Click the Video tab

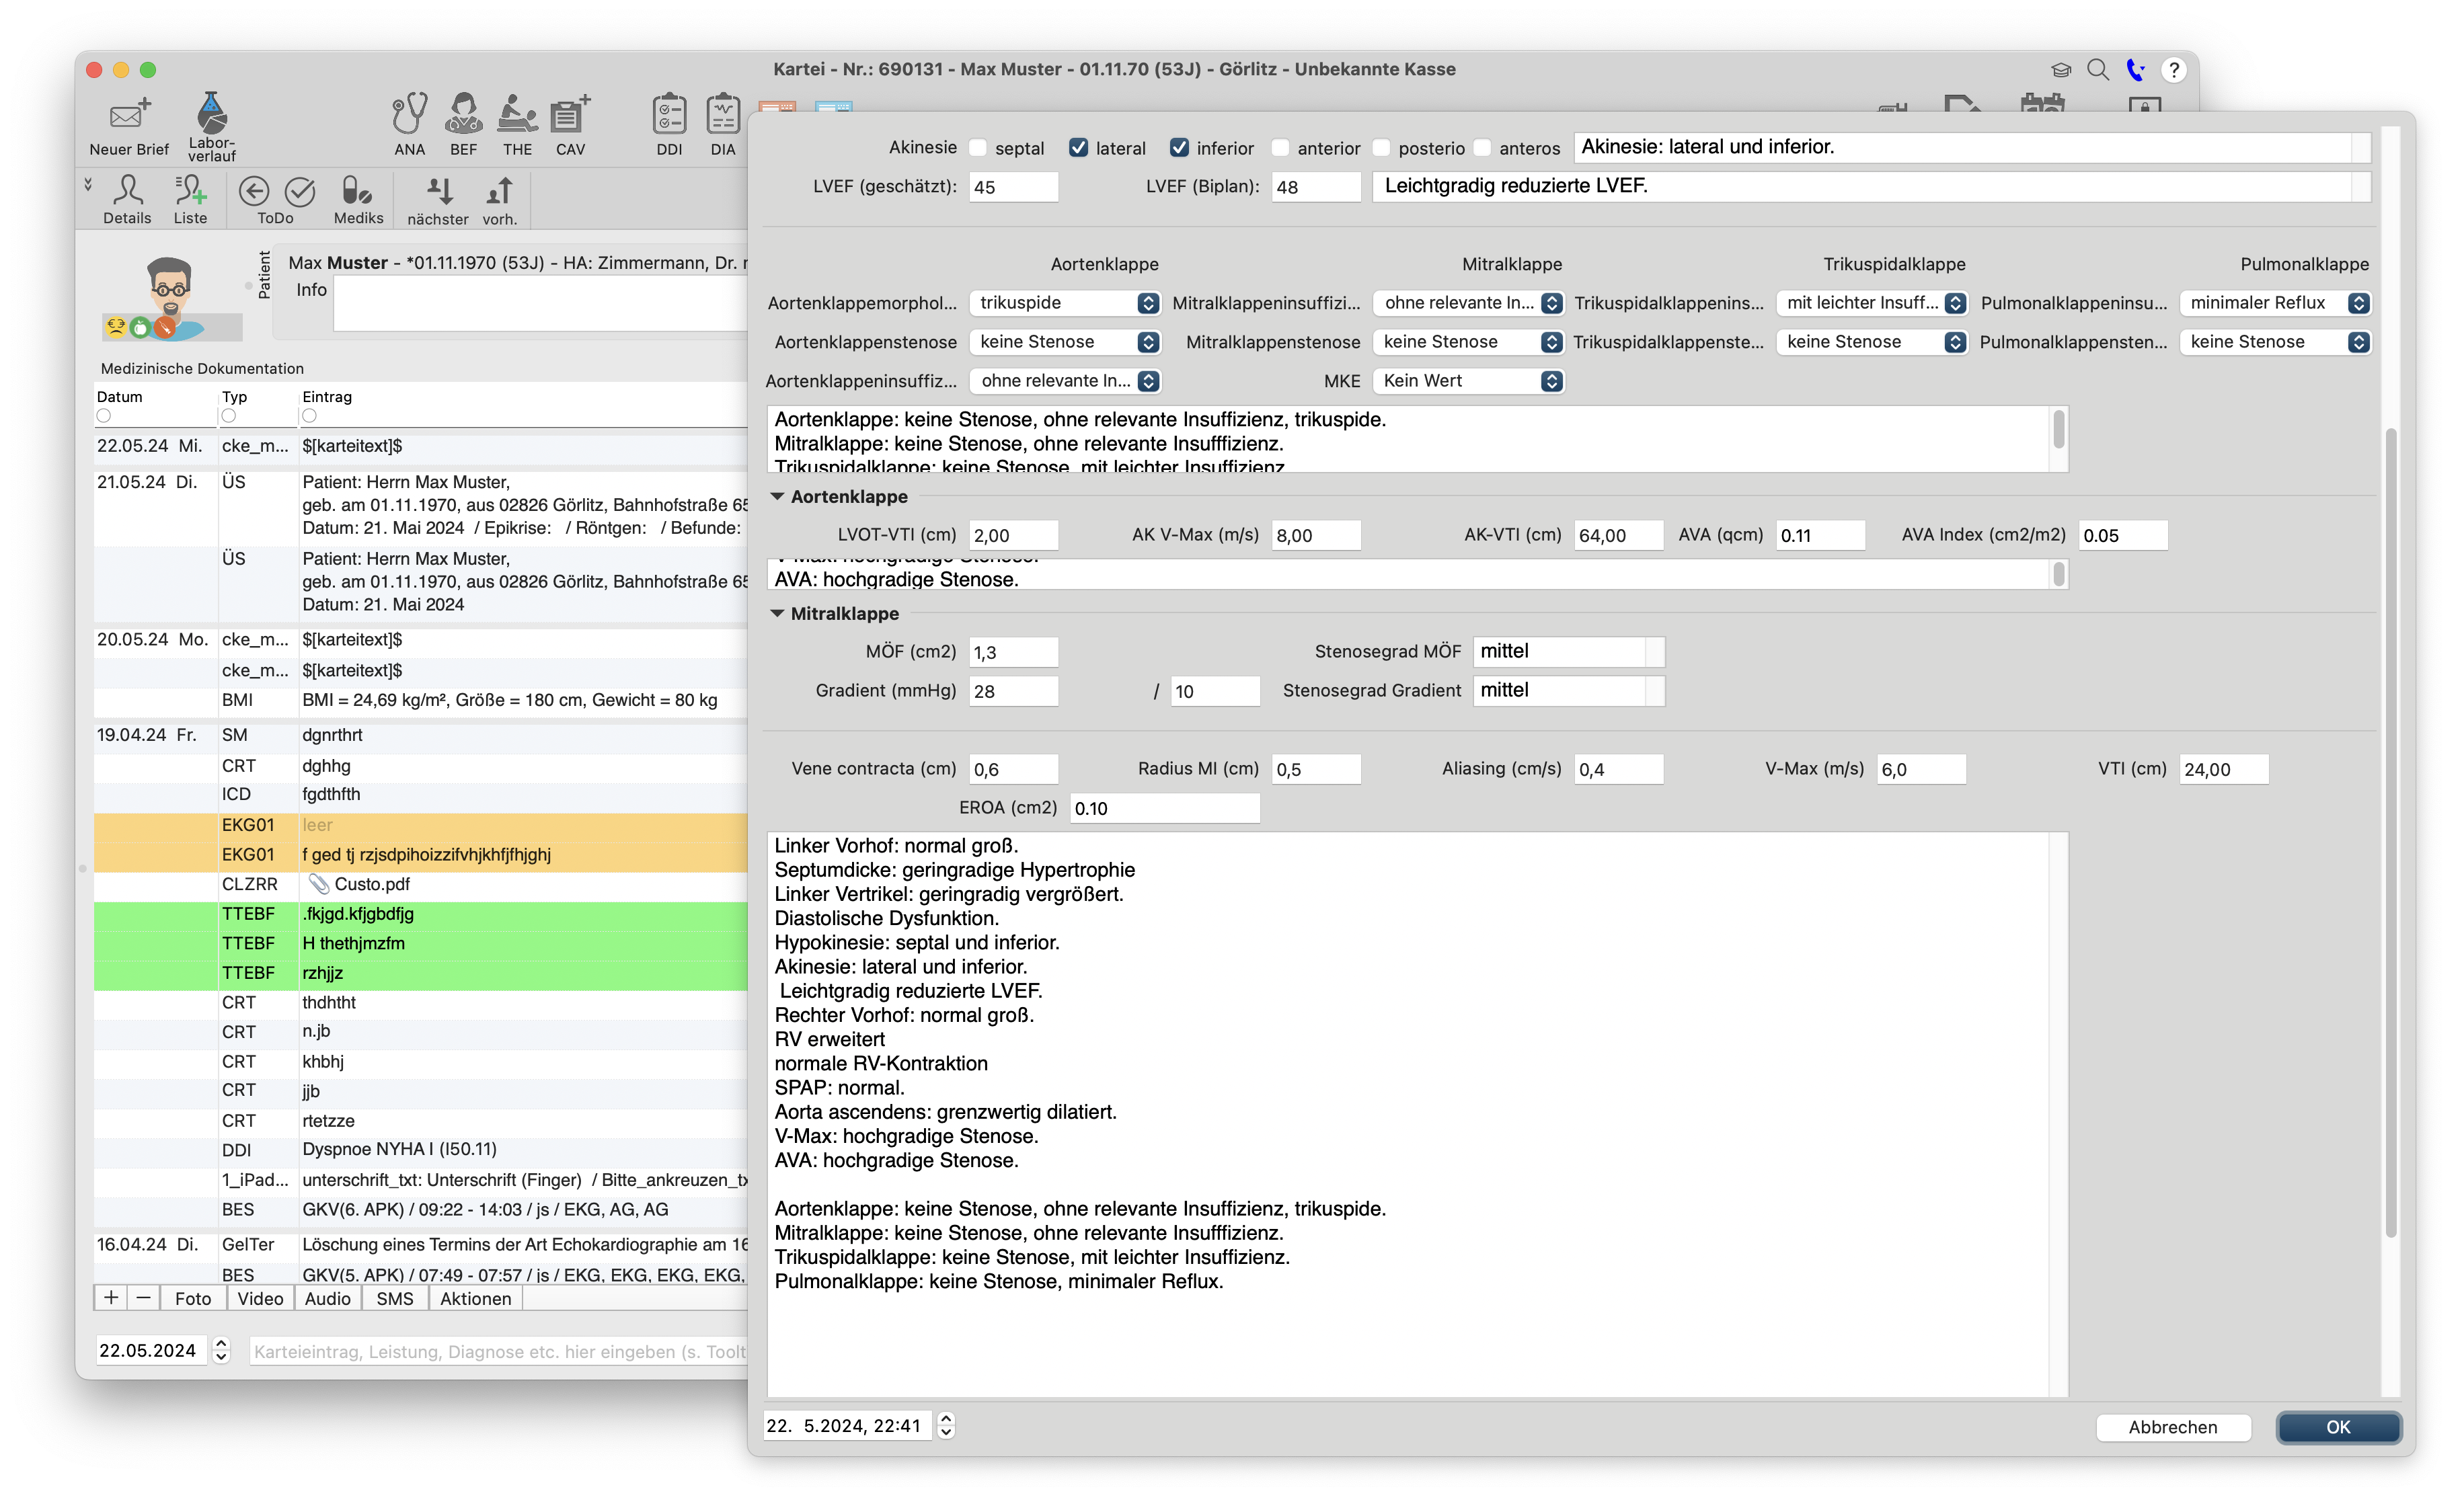[261, 1298]
